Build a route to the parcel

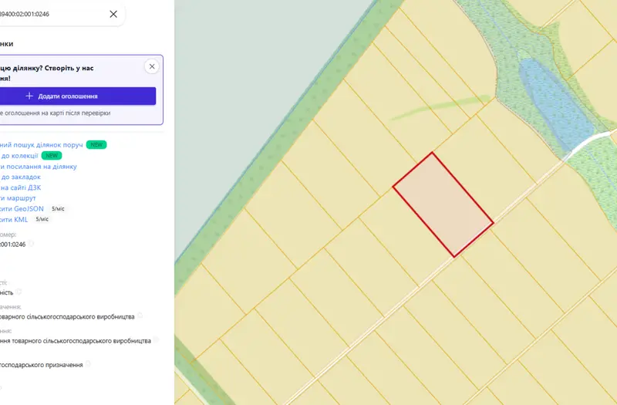pos(18,198)
